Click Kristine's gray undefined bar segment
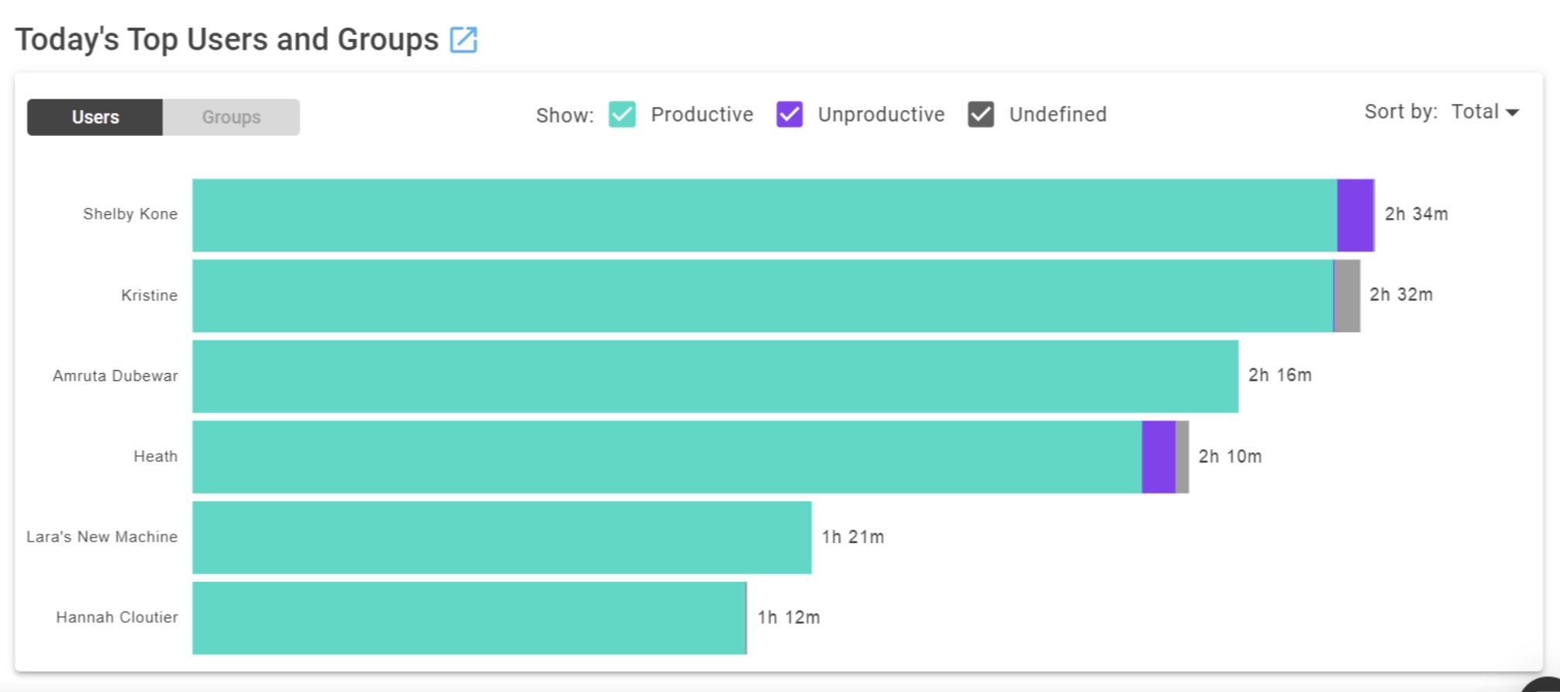The width and height of the screenshot is (1560, 692). 1348,296
